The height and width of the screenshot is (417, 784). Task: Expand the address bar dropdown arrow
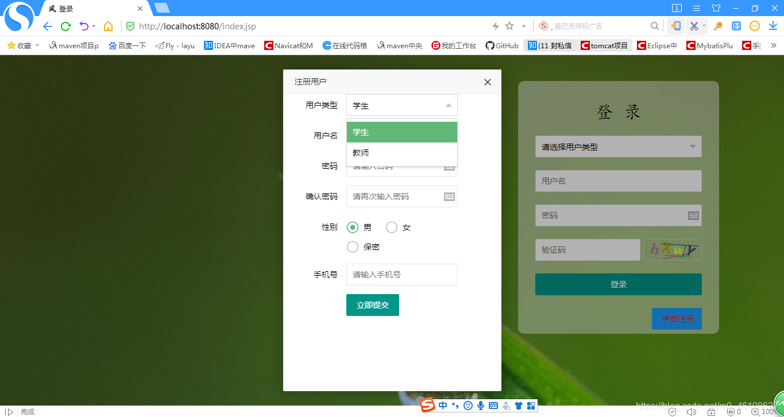click(523, 26)
